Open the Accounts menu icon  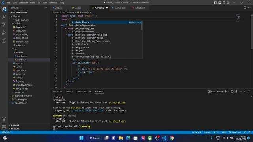(x=4, y=119)
